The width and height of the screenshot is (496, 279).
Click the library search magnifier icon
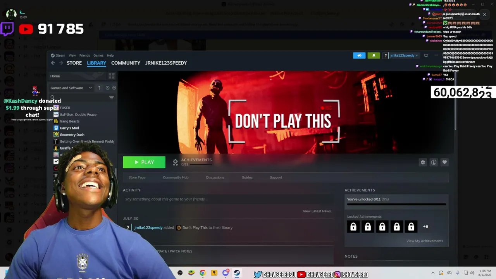[x=53, y=98]
